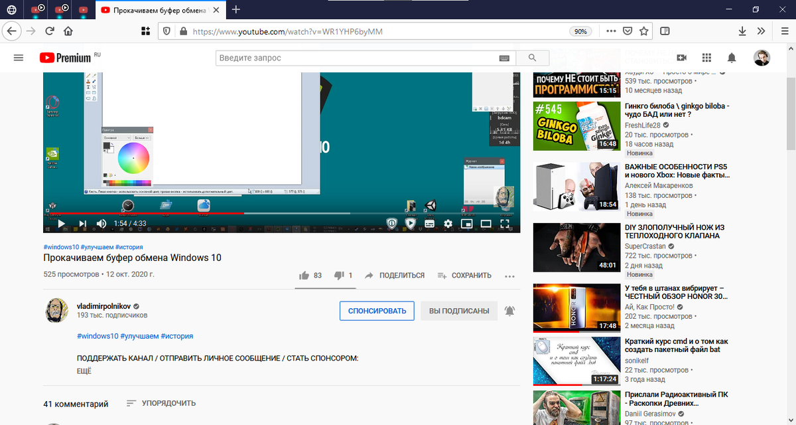Click the address bar URL
Image resolution: width=796 pixels, height=425 pixels.
pyautogui.click(x=287, y=31)
